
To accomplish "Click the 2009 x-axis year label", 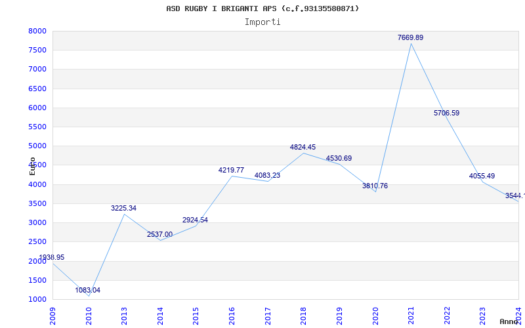I will [53, 316].
